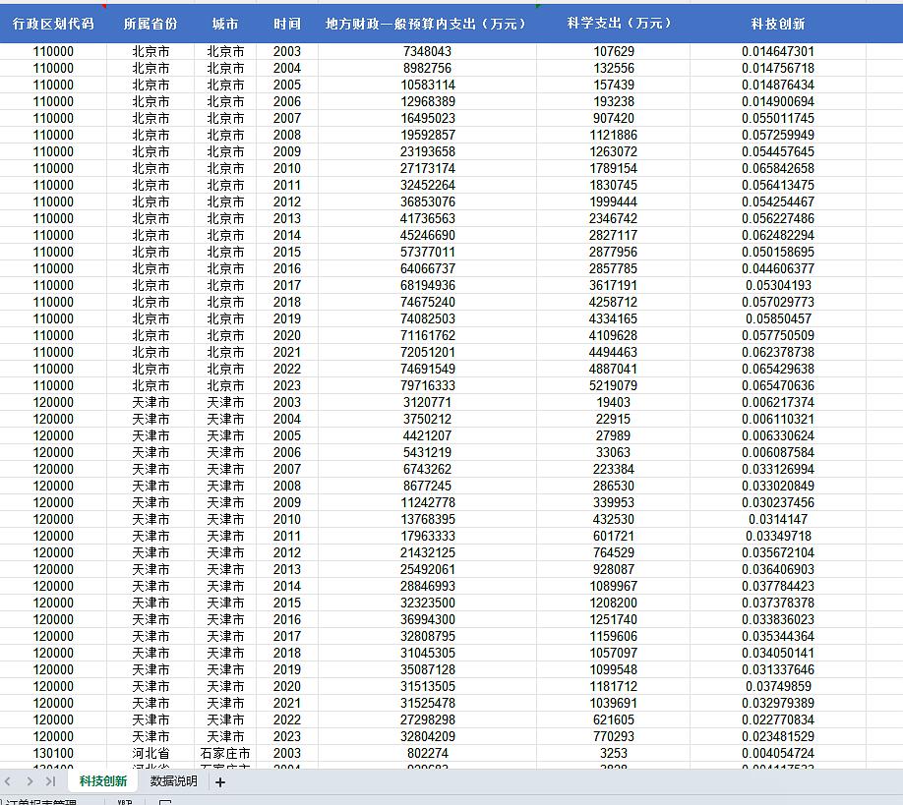Screen dimensions: 903x805
Task: Go to previous sheet using left arrow
Action: pos(8,781)
